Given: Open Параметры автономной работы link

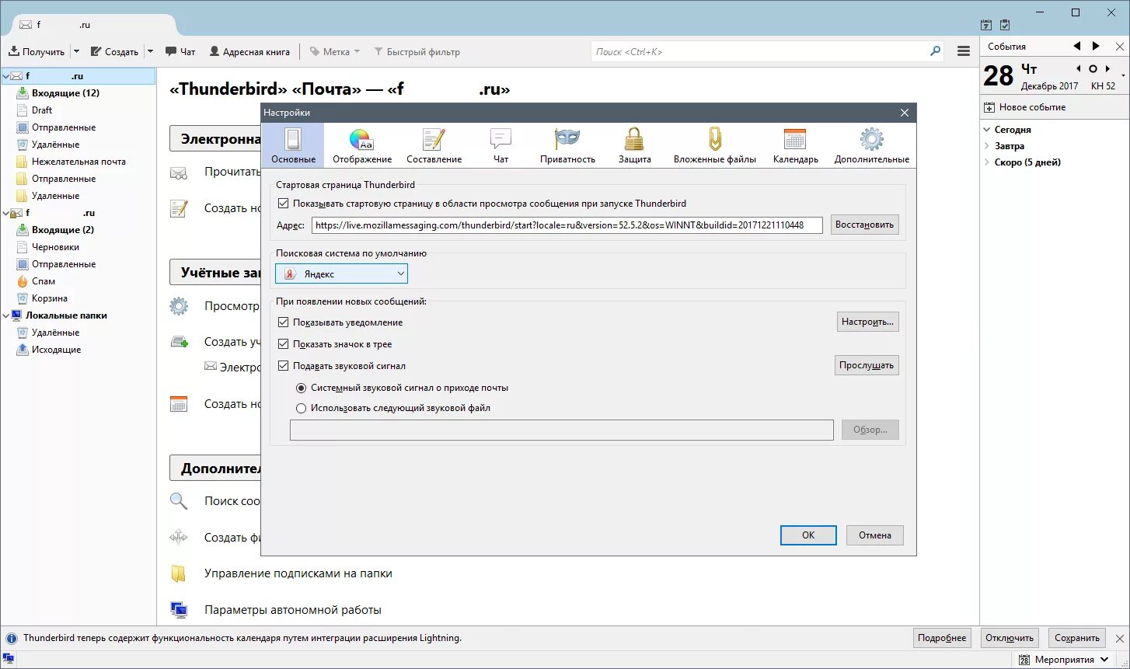Looking at the screenshot, I should pos(292,610).
